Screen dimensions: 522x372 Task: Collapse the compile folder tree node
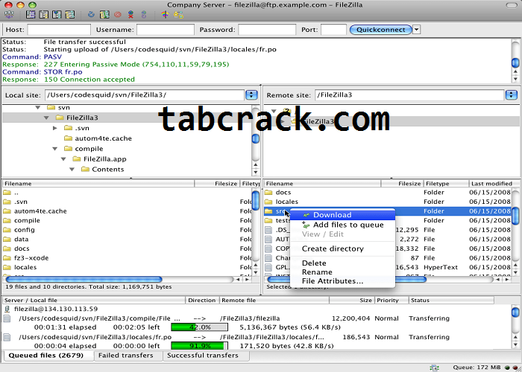tap(55, 149)
